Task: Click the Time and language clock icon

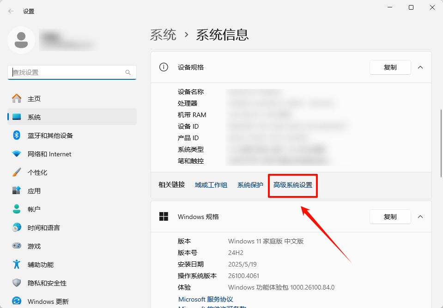Action: pyautogui.click(x=17, y=227)
